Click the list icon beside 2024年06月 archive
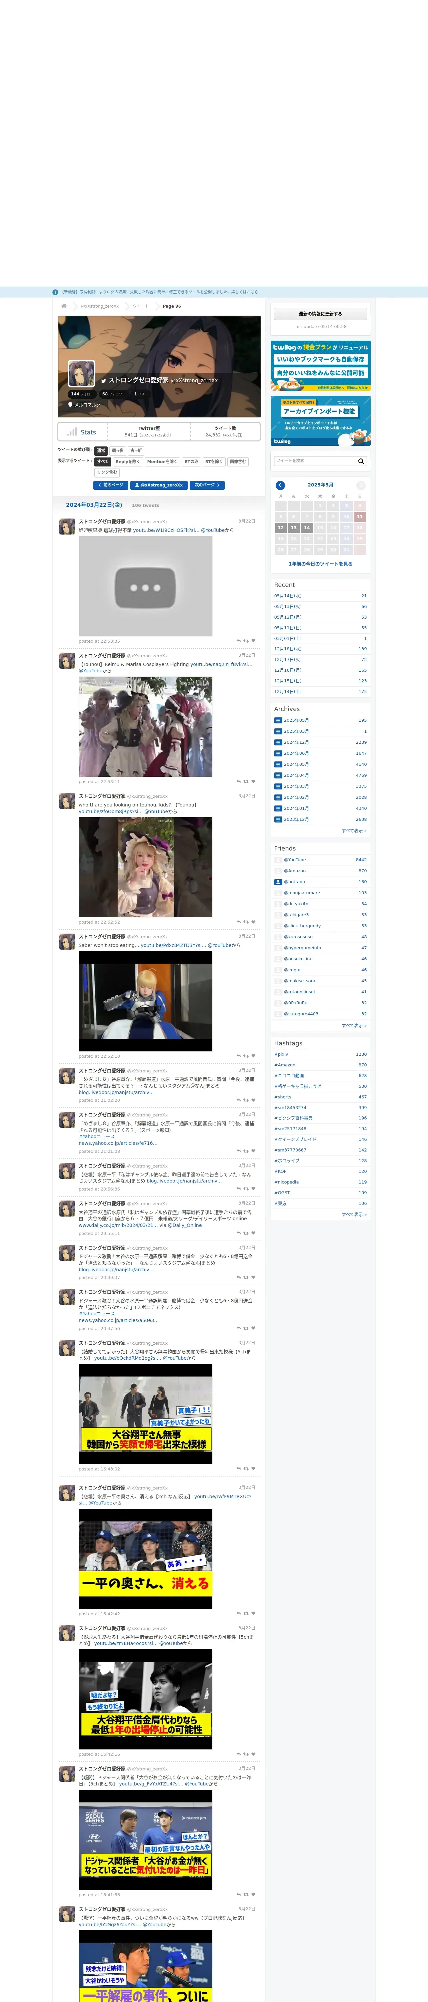 coord(278,753)
